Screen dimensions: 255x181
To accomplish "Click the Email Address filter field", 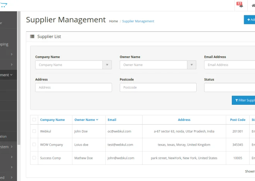I will click(229, 65).
